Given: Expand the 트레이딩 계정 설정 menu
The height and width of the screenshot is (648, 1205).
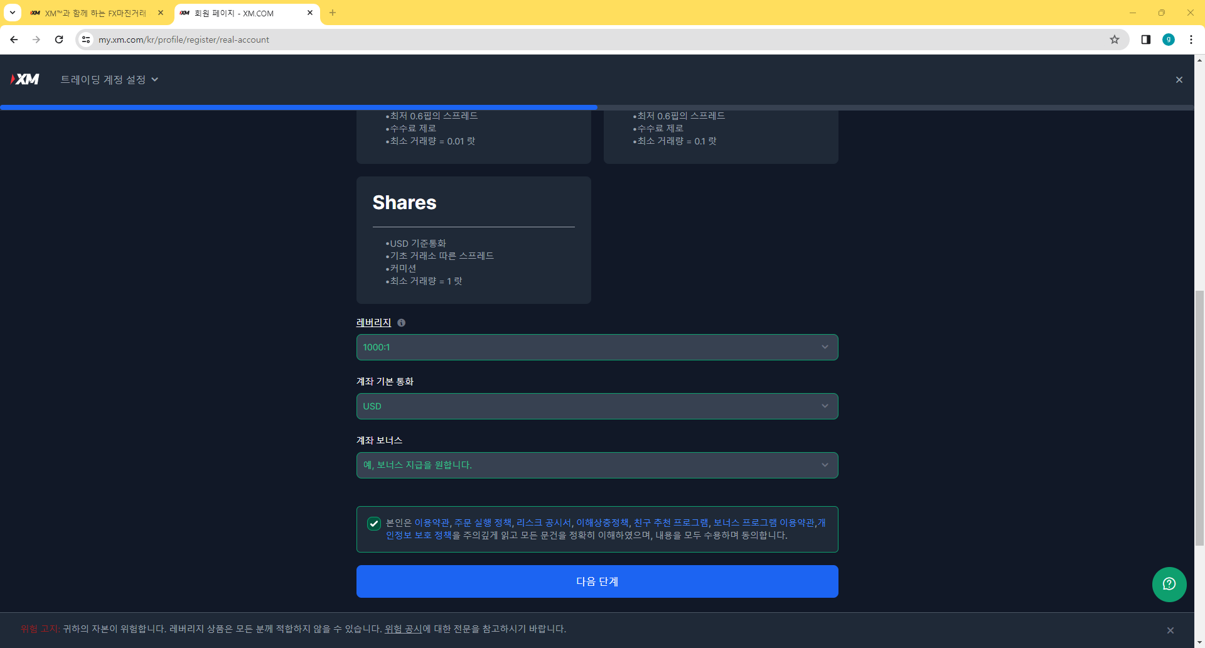Looking at the screenshot, I should [110, 79].
